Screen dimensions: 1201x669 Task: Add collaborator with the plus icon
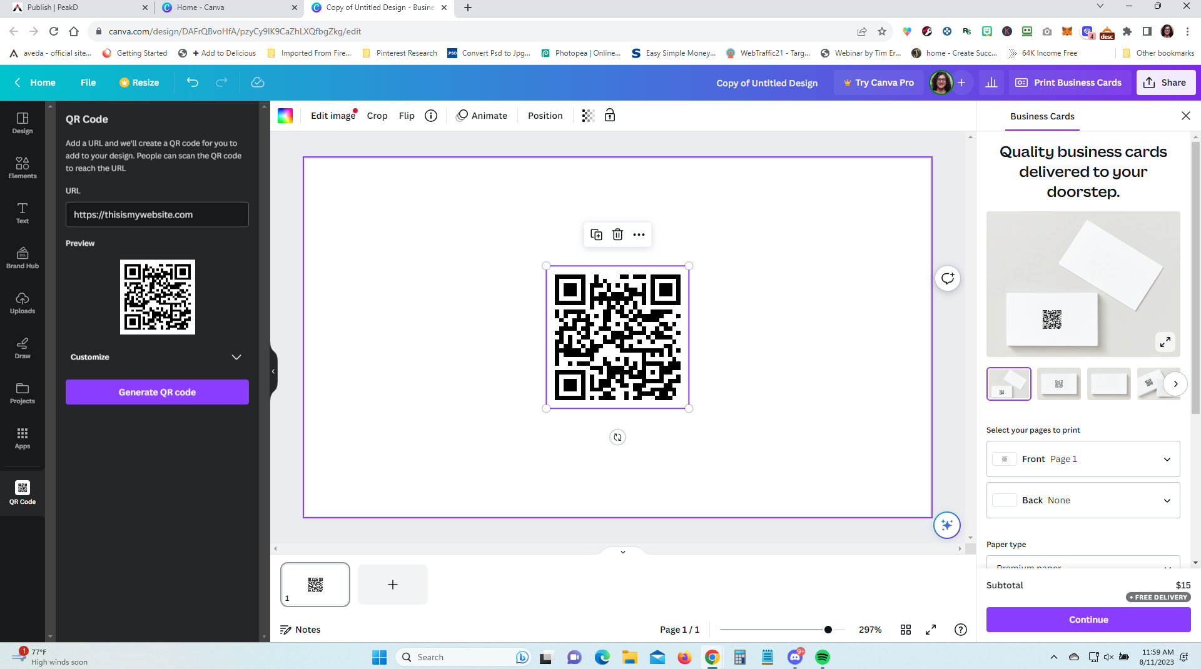coord(961,83)
